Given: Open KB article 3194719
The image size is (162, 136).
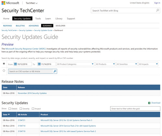Looking at the screenshot, I should coord(21,131).
